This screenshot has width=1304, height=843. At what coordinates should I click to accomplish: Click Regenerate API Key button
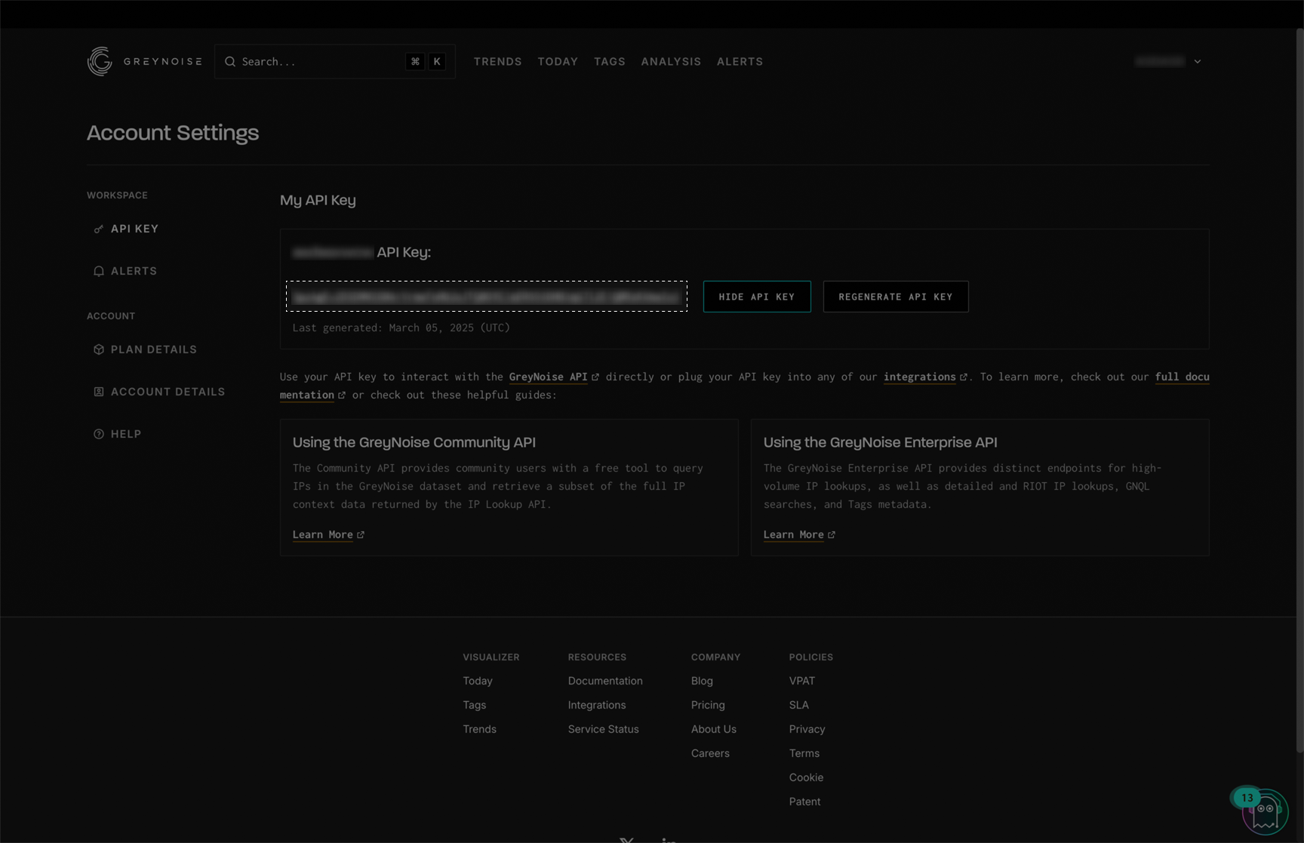(x=896, y=297)
